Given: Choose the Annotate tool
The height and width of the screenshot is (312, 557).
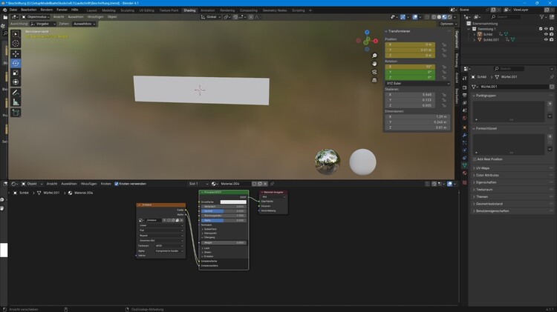Looking at the screenshot, I should coord(16,93).
